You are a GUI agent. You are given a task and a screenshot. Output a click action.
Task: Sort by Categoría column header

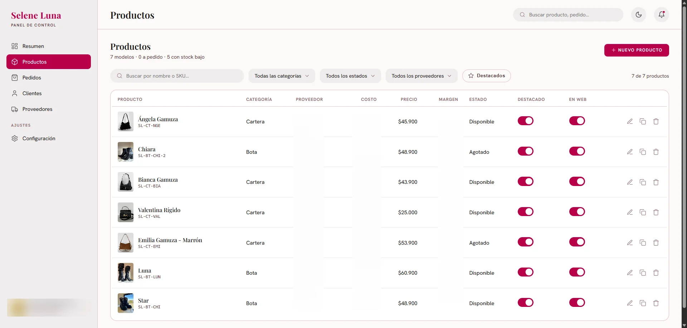[259, 99]
